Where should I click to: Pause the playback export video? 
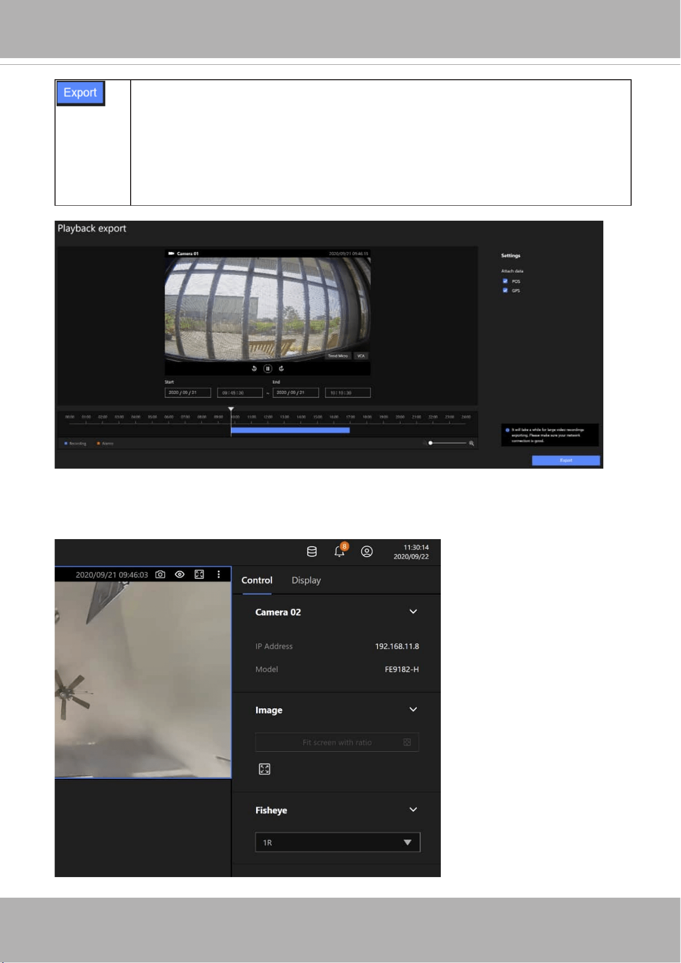pos(267,368)
